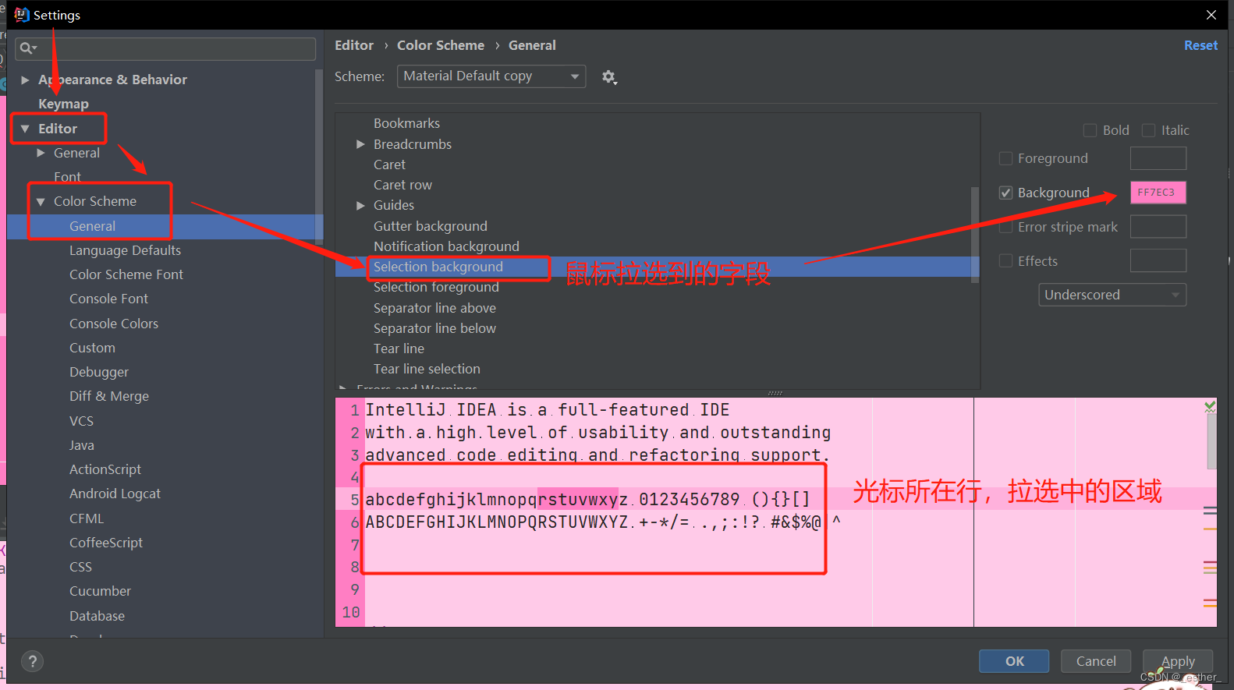The image size is (1234, 690).
Task: Select Notification background attribute
Action: point(446,246)
